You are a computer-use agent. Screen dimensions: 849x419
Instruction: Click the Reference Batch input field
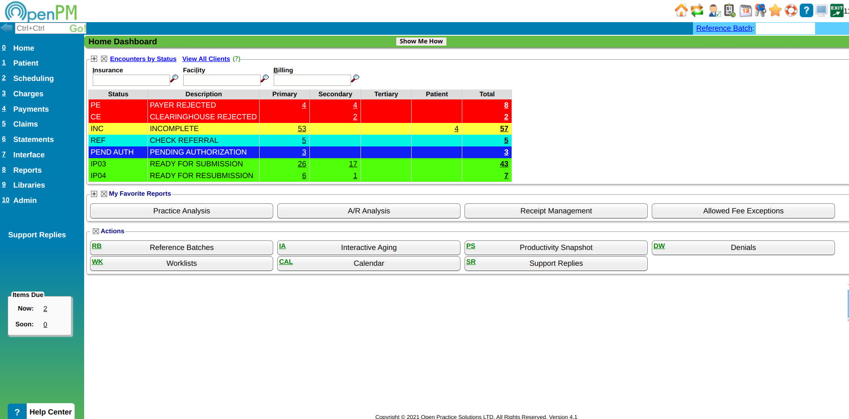pyautogui.click(x=785, y=28)
